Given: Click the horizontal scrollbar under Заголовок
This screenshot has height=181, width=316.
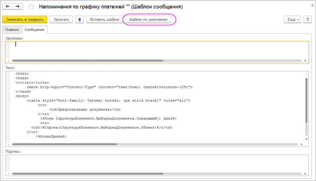Looking at the screenshot, I should click(x=88, y=60).
